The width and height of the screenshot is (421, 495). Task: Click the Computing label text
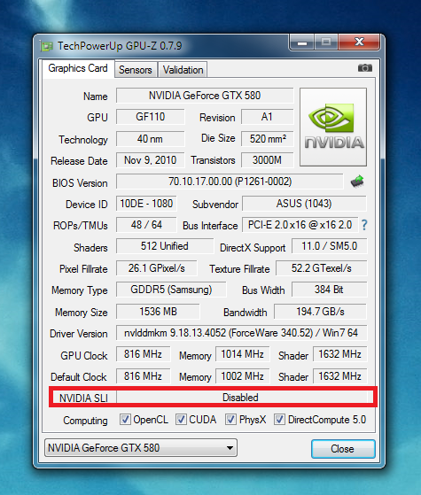85,421
